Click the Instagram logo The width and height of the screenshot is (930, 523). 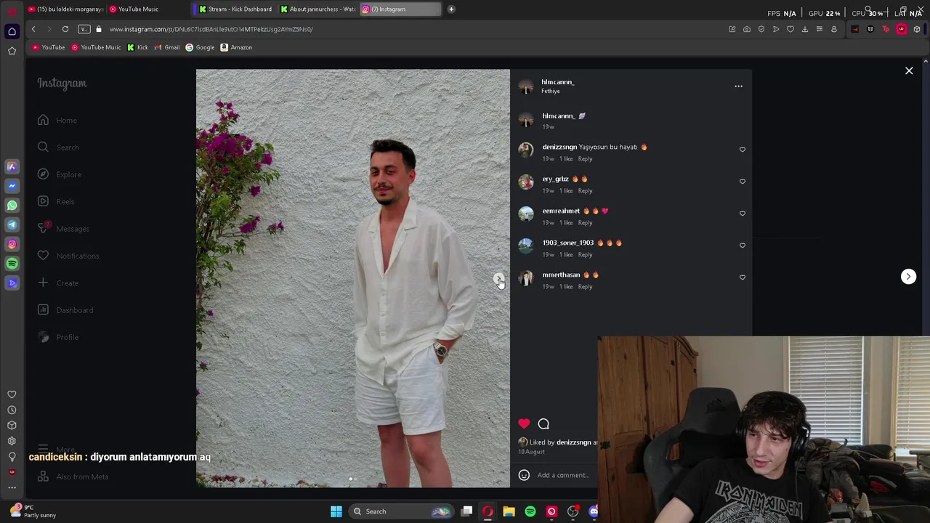(62, 84)
